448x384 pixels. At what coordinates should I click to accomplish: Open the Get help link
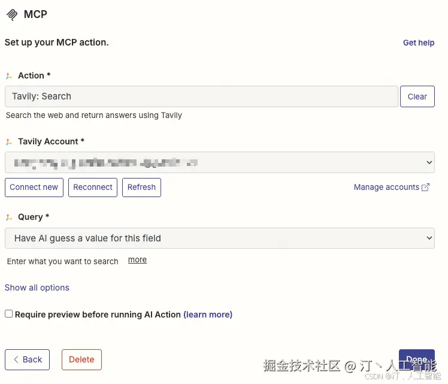point(419,43)
